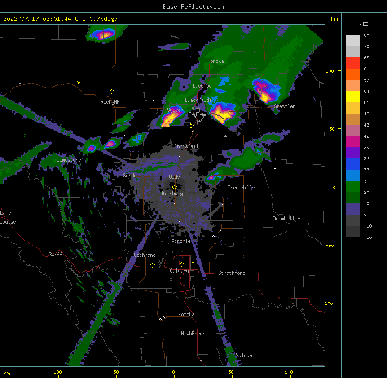
Task: Click the Blackfalds city label
Action: pos(198,100)
